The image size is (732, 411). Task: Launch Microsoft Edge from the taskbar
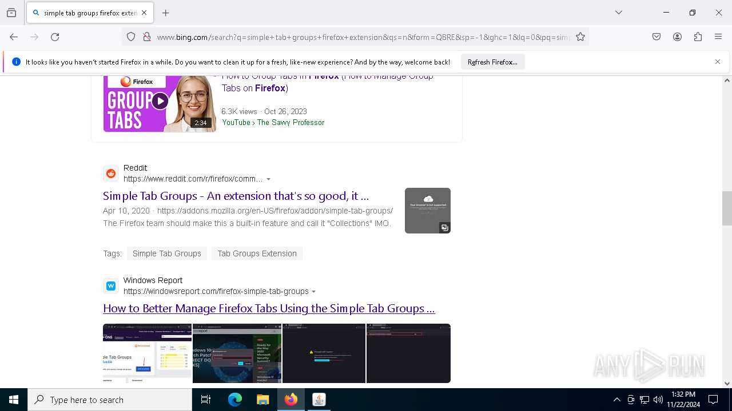point(235,400)
